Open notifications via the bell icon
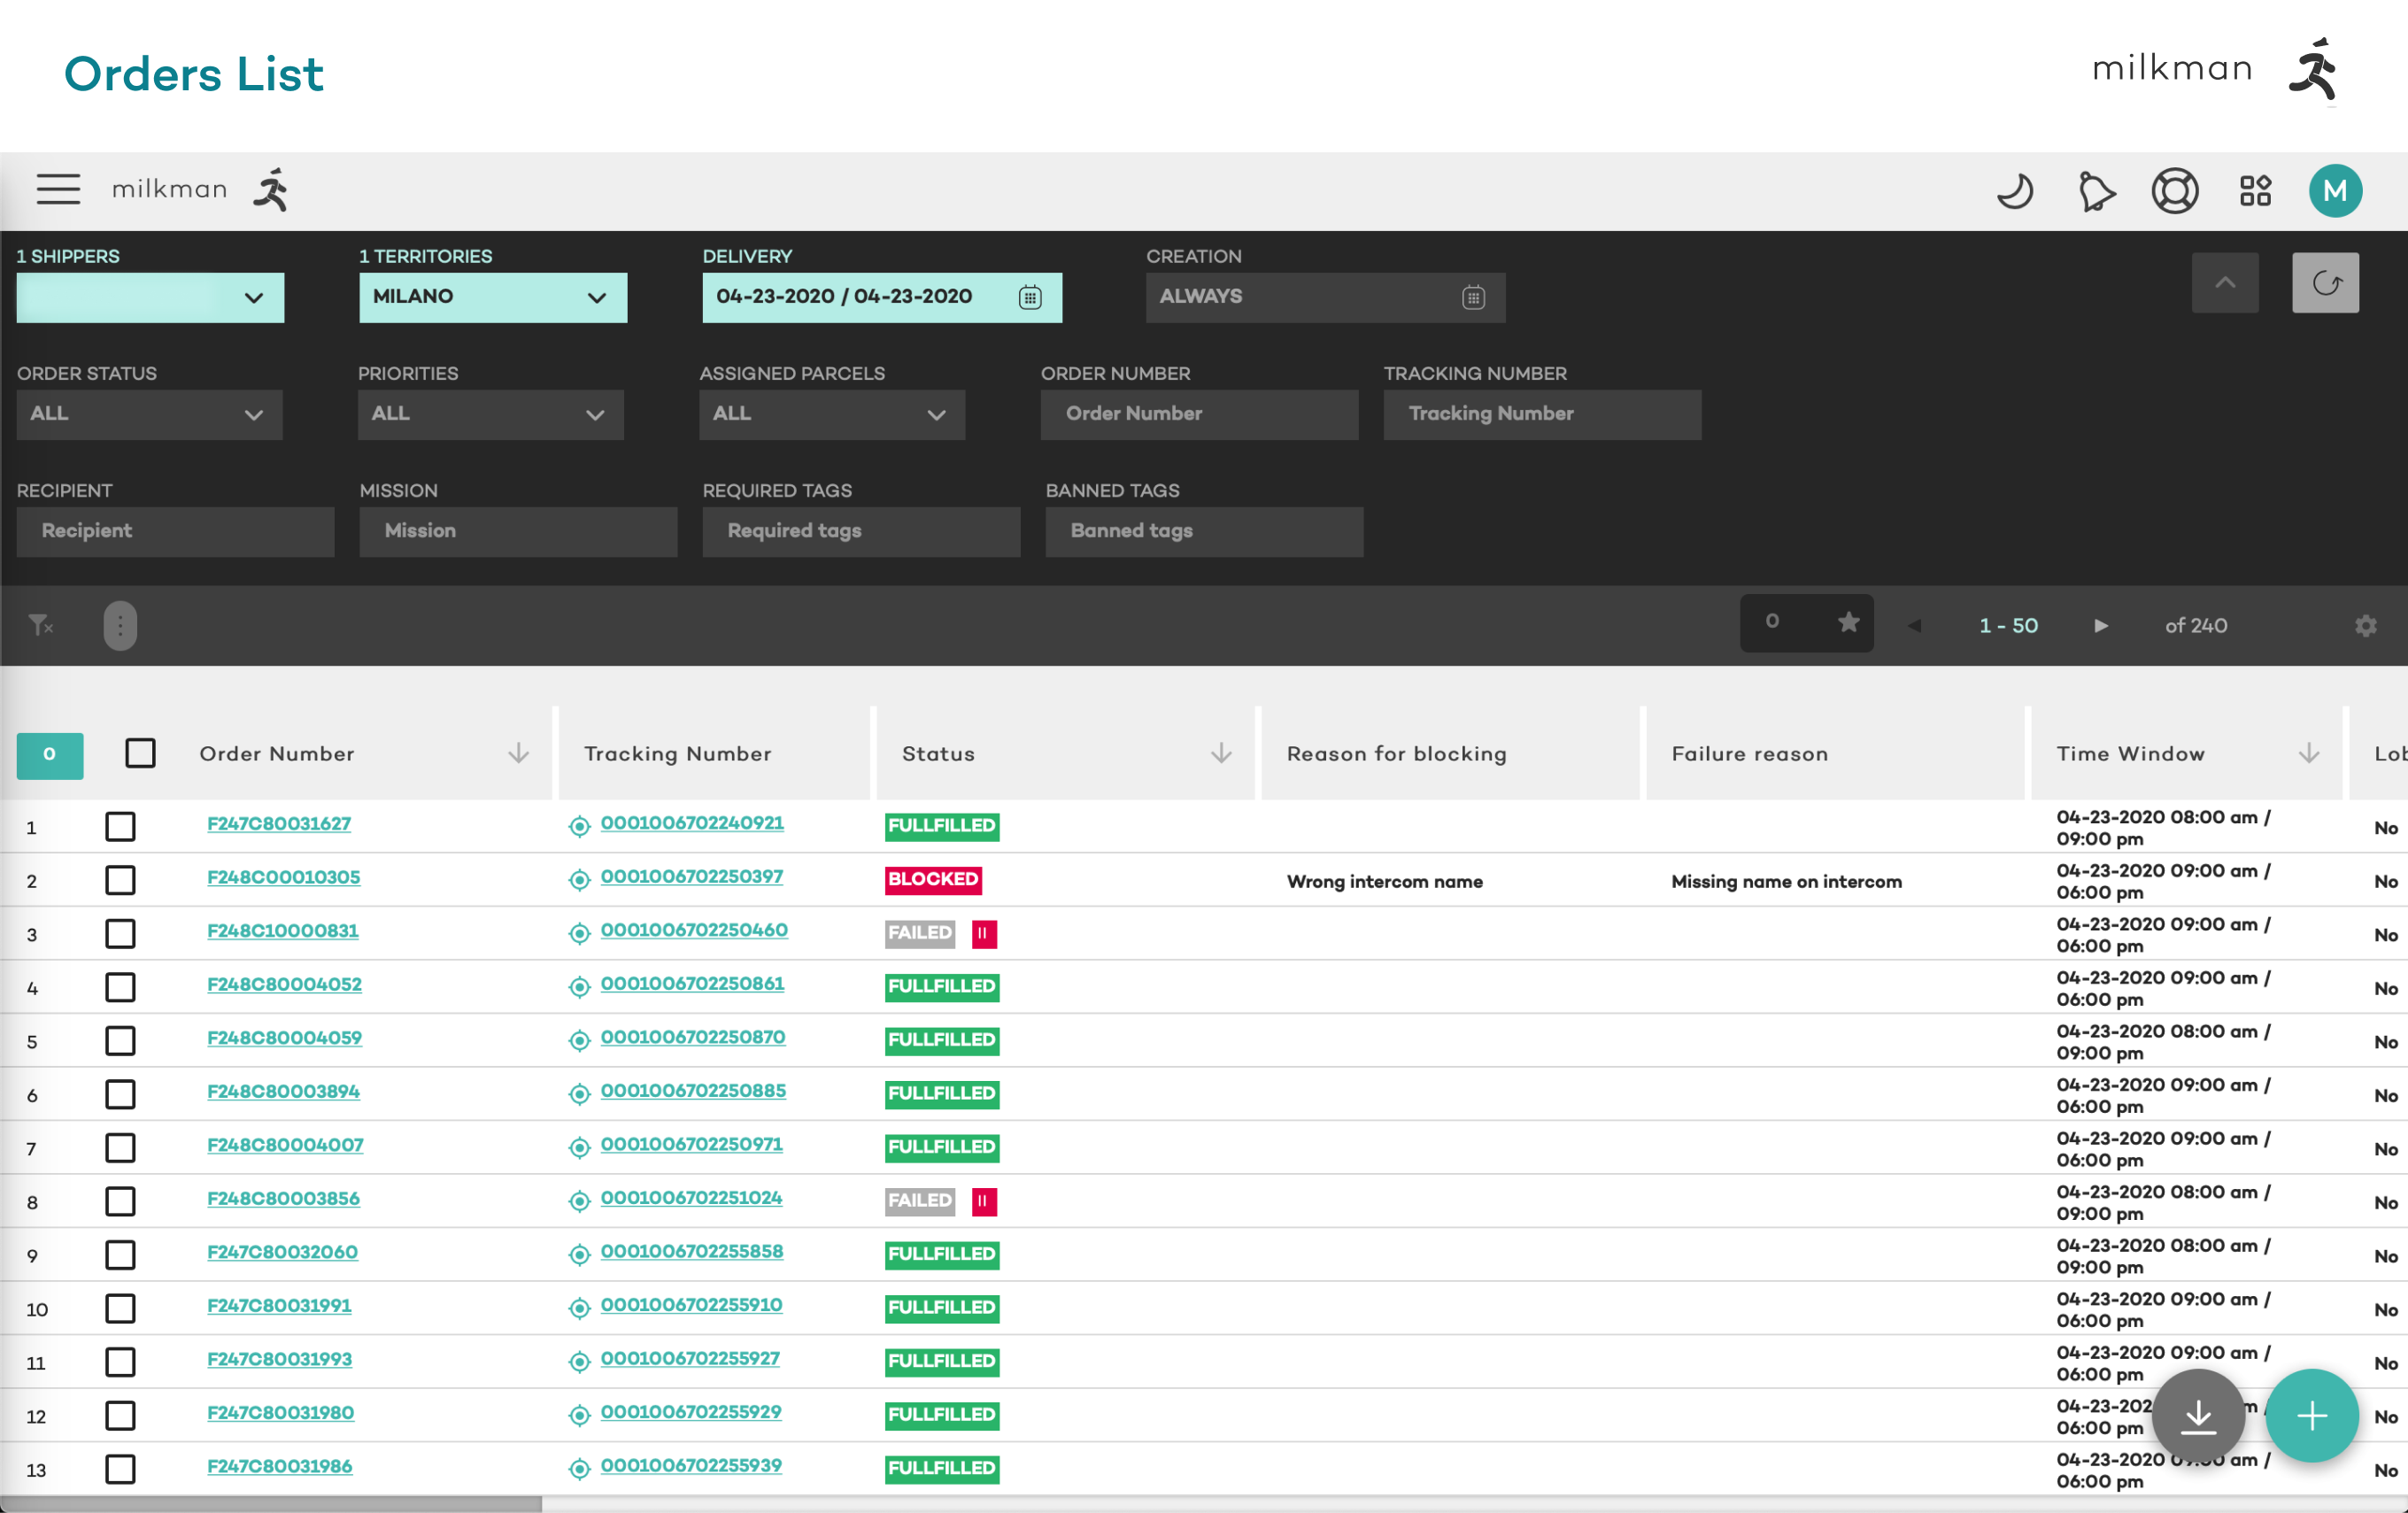Viewport: 2408px width, 1513px height. point(2097,190)
